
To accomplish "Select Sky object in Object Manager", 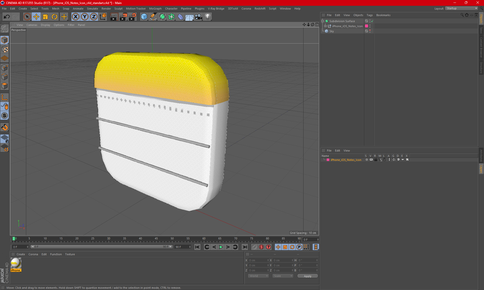I will coord(331,31).
